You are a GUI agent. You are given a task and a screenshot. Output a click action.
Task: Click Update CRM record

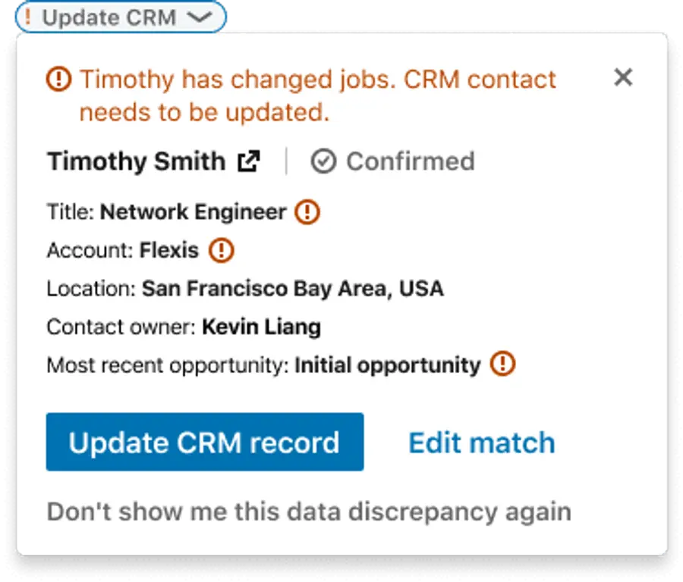pyautogui.click(x=205, y=443)
